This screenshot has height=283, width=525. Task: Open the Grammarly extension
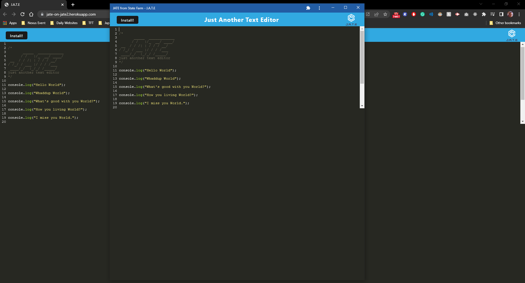[423, 14]
